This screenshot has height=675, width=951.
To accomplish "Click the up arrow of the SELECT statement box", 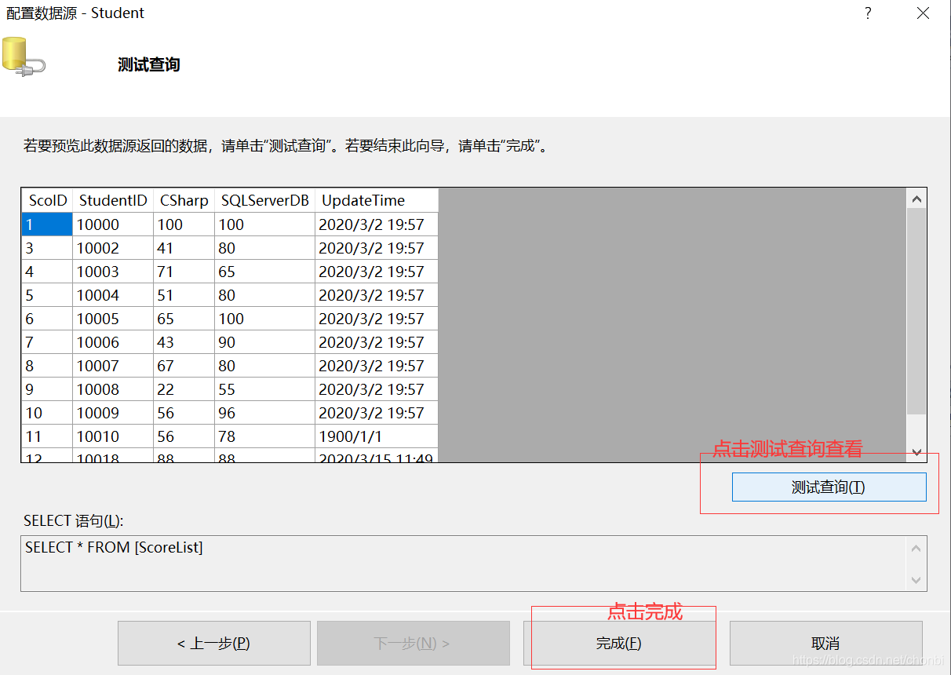I will [916, 547].
